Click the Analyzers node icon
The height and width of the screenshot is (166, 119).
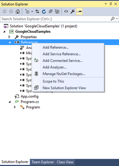pyautogui.click(x=22, y=48)
